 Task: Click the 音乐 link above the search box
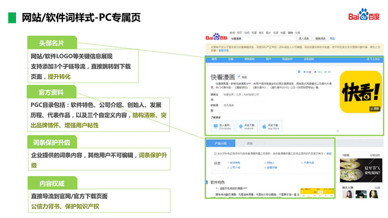(261, 33)
